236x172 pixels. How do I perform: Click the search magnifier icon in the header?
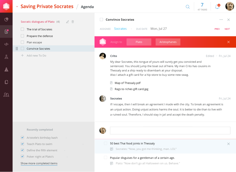click(188, 7)
